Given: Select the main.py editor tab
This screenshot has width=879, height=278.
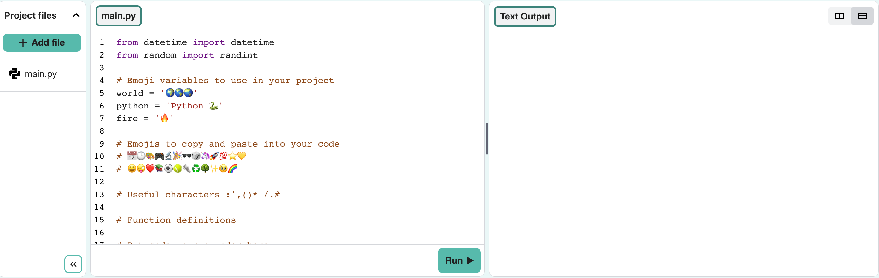Looking at the screenshot, I should (119, 16).
